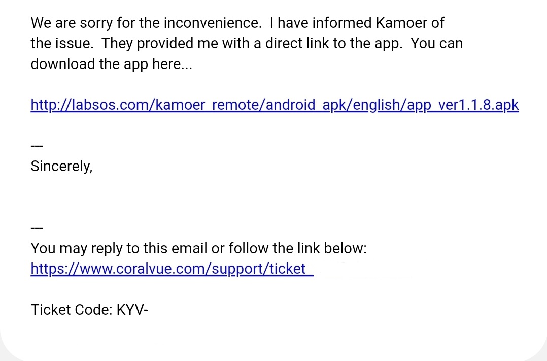The width and height of the screenshot is (547, 361).
Task: Click "the issue." at the second line start
Action: tap(61, 43)
